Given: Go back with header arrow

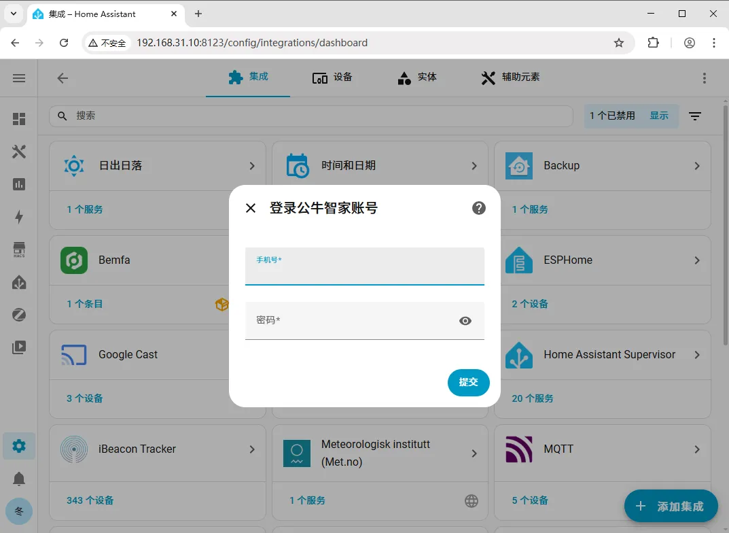Looking at the screenshot, I should (63, 78).
